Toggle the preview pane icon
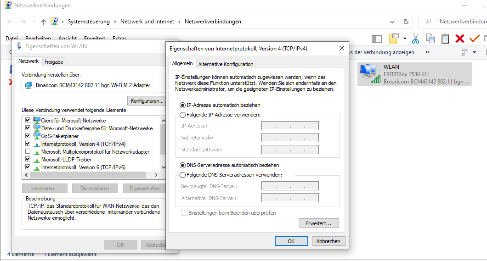This screenshot has height=261, width=487. point(377,39)
